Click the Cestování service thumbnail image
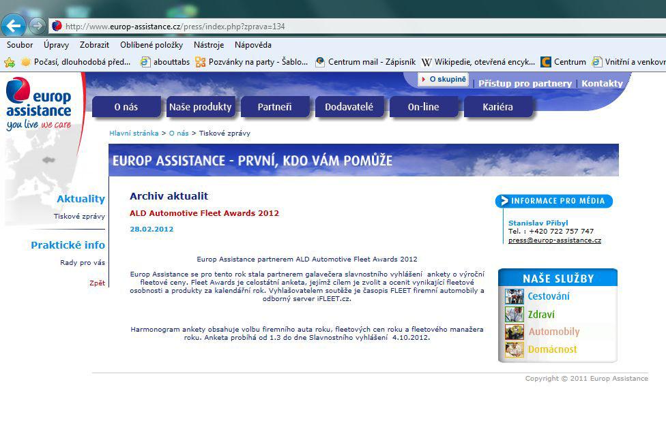The width and height of the screenshot is (666, 425). point(515,296)
